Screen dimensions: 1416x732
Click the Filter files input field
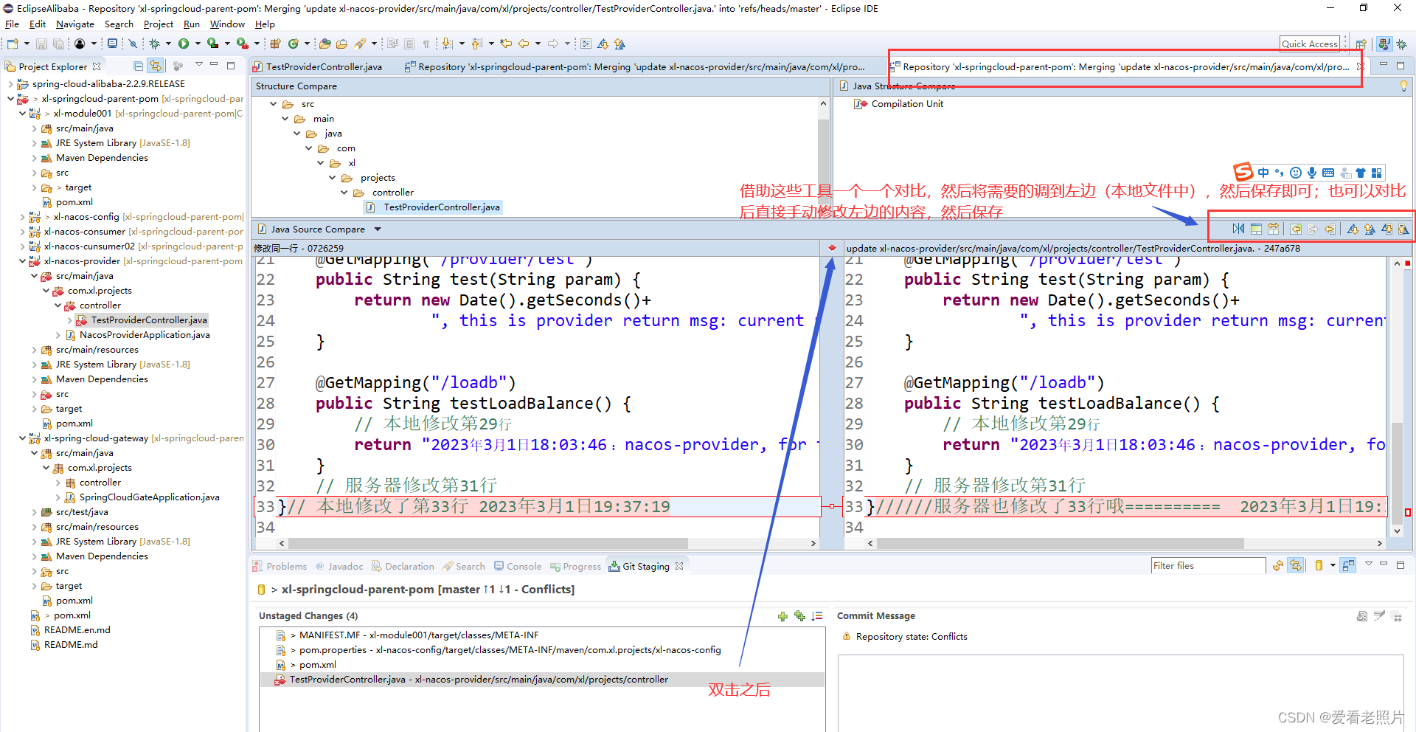[1207, 566]
